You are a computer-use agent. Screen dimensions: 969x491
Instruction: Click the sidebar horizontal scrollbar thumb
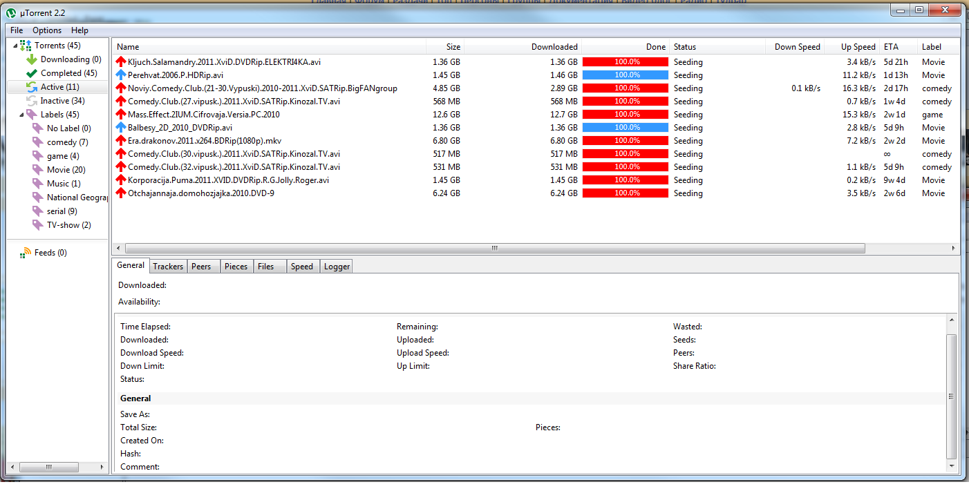pos(48,468)
